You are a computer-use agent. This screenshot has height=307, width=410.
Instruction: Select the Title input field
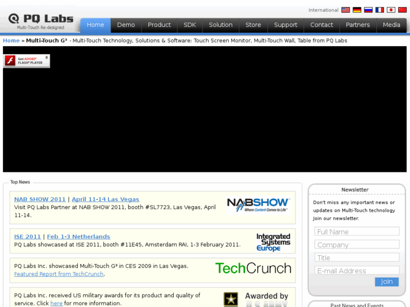pyautogui.click(x=357, y=257)
